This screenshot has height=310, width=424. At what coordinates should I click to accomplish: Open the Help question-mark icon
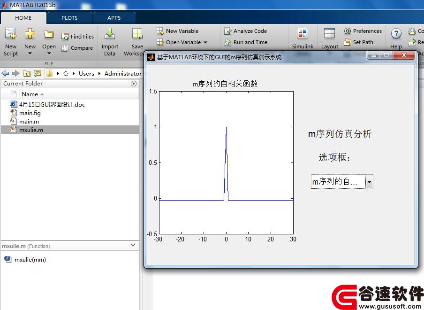[x=396, y=33]
